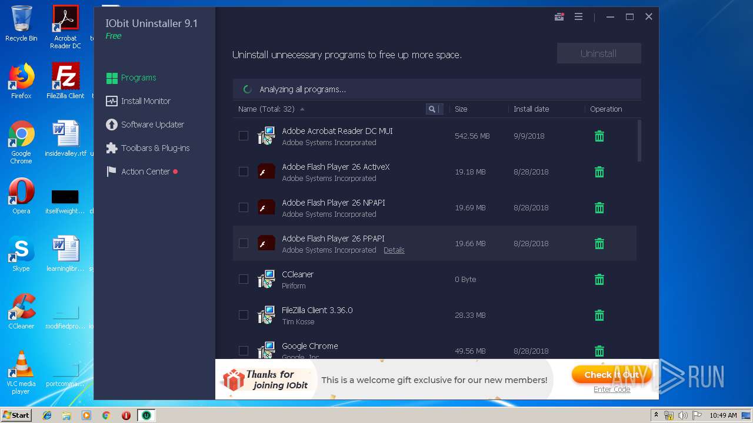Open the Programs section
Screen dimensions: 753x423
tap(131, 78)
